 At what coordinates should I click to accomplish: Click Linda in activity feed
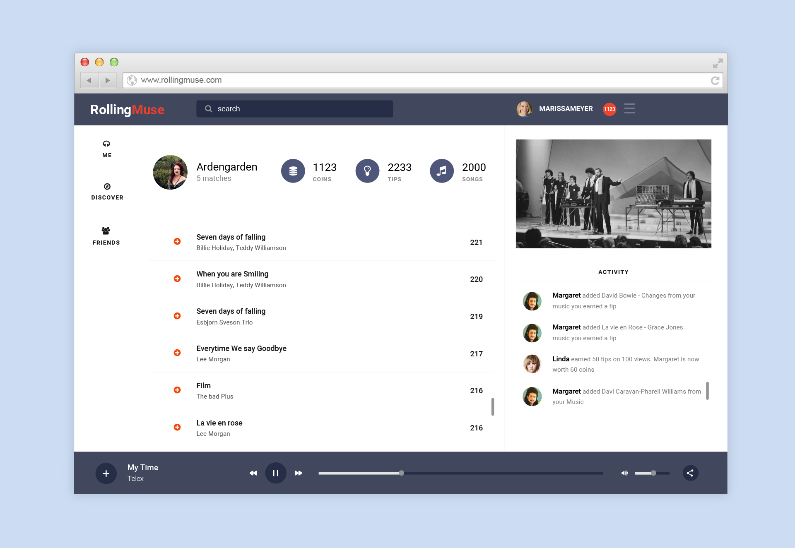point(561,359)
